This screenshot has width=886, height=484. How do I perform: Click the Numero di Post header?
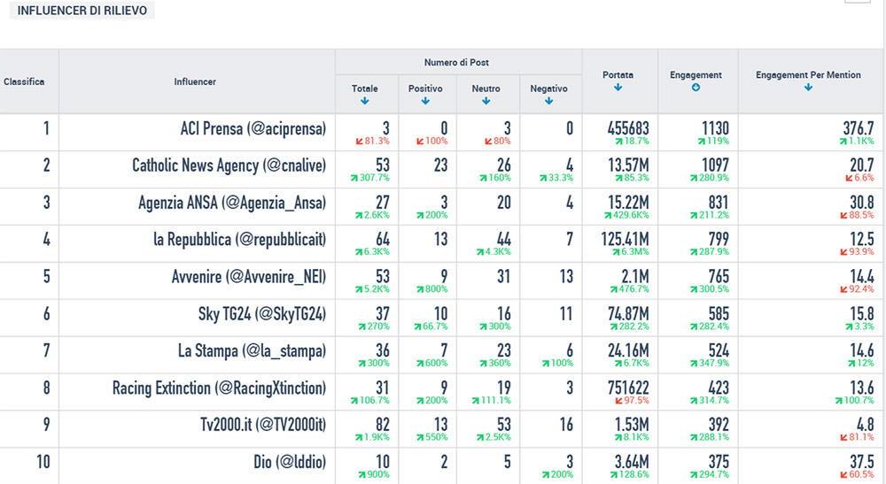coord(456,63)
